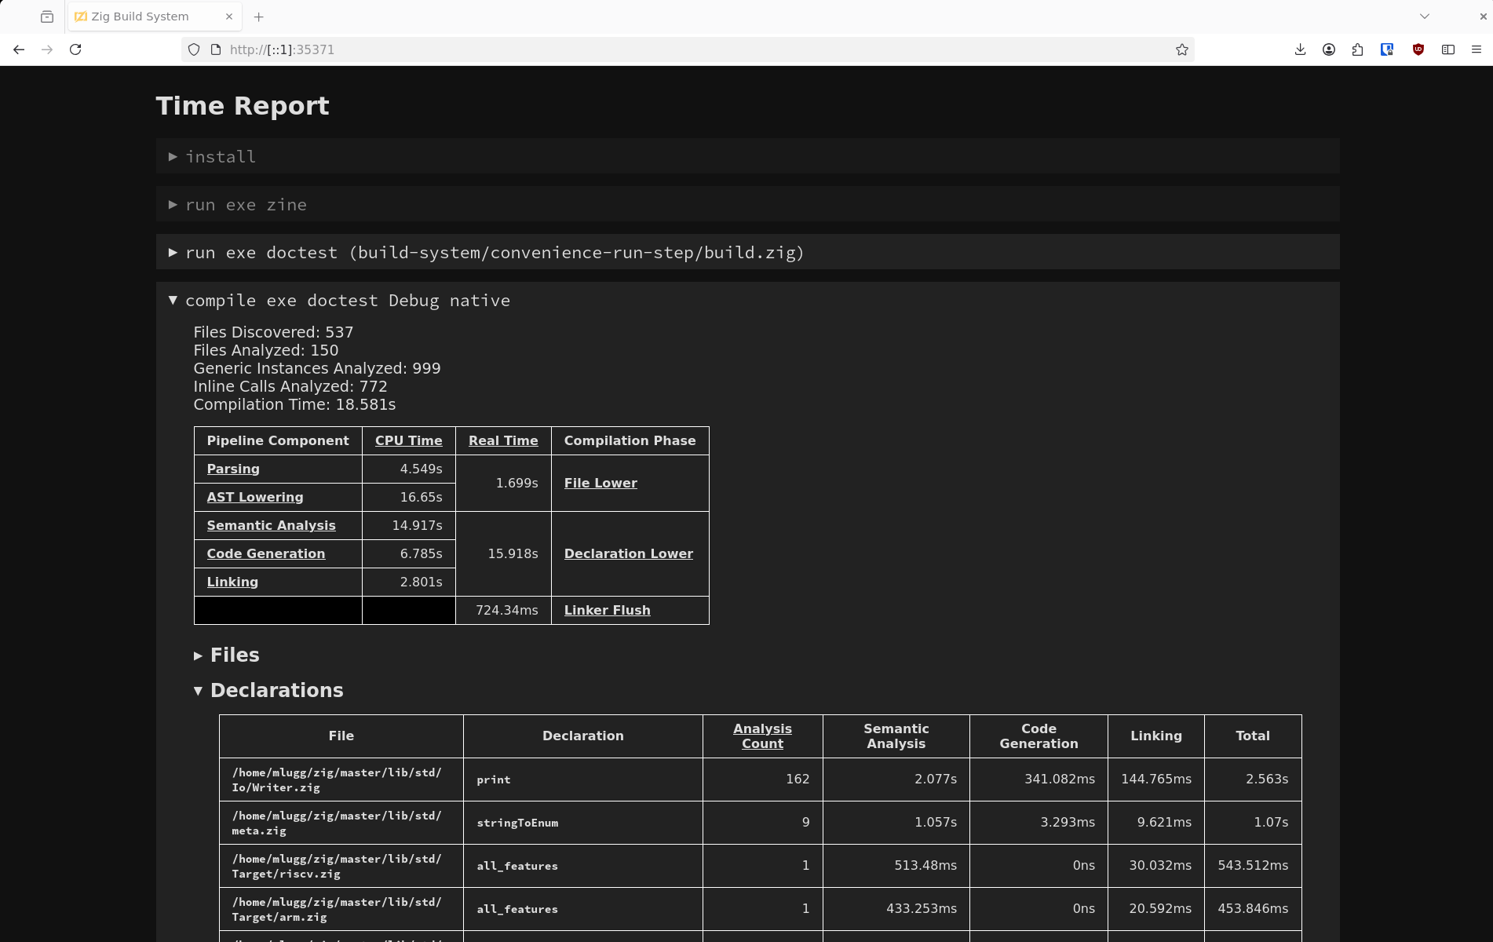Open the browser account icon
Image resolution: width=1493 pixels, height=942 pixels.
pyautogui.click(x=1328, y=49)
